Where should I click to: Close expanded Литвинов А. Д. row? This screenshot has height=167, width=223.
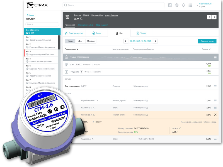(215, 115)
